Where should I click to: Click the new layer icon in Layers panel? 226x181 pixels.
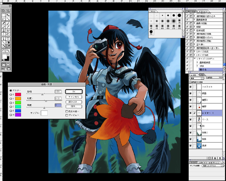(215, 158)
